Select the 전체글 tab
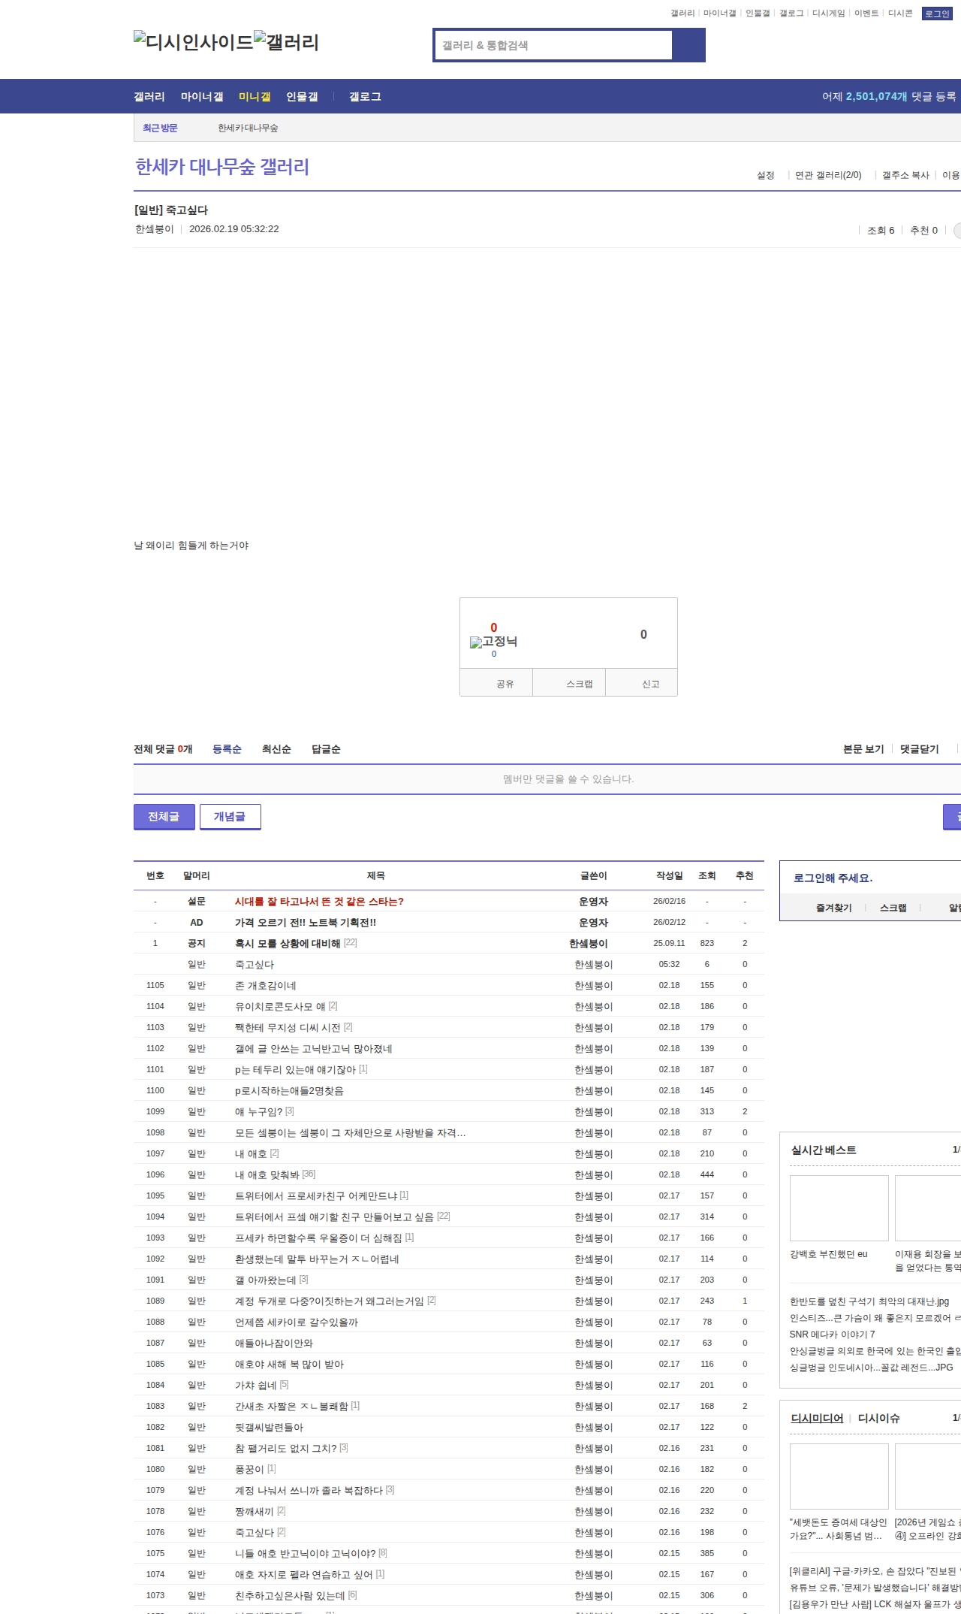 point(164,817)
